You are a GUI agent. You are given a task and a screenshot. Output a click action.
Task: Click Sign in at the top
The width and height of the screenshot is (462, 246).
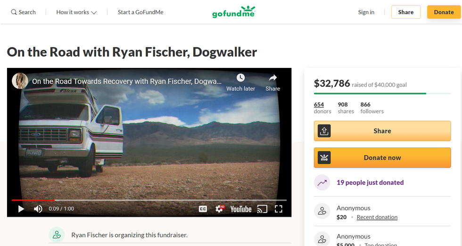tap(366, 12)
